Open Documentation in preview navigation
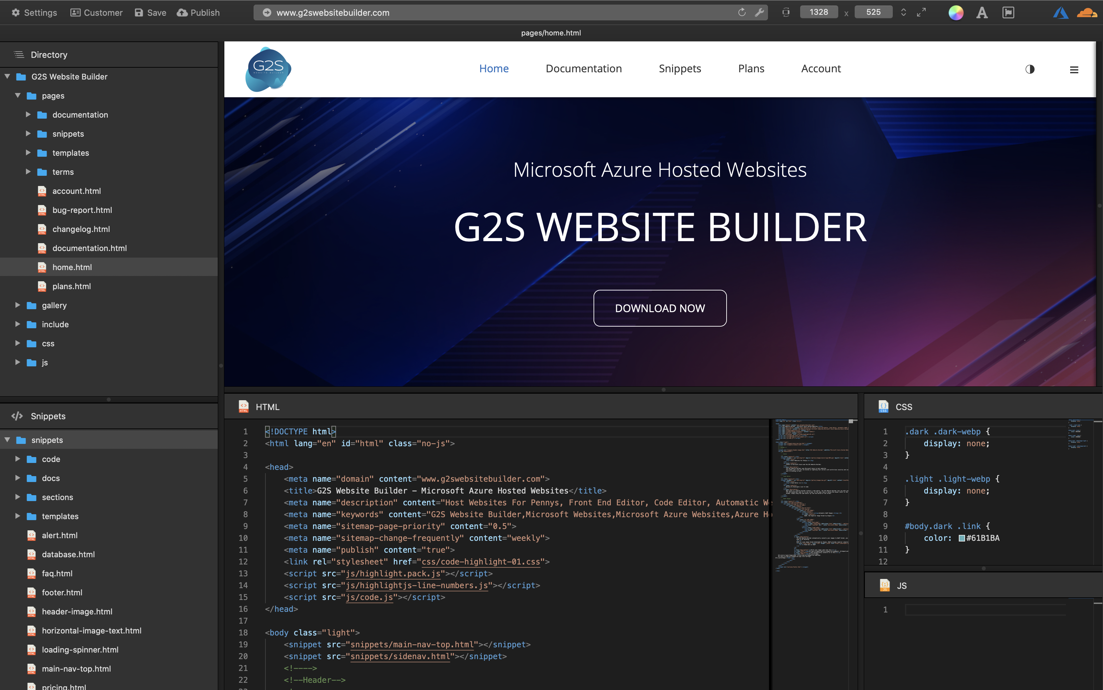 (x=583, y=68)
